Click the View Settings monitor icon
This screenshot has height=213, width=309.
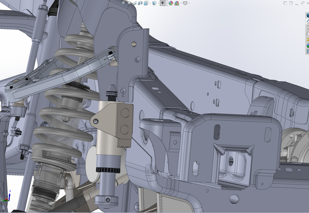coord(185,3)
